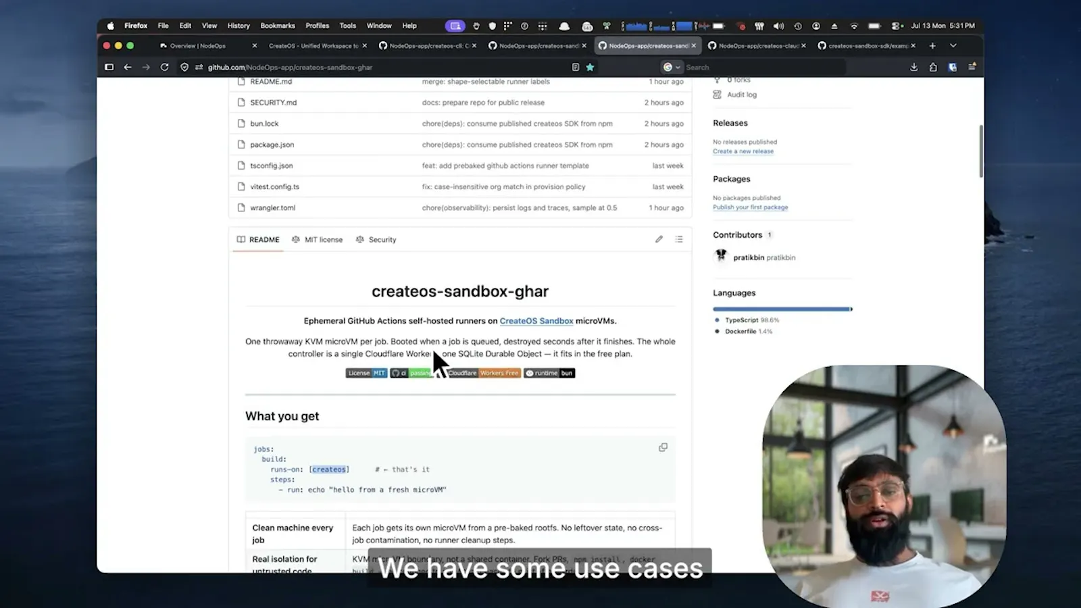The height and width of the screenshot is (608, 1081).
Task: Open the extensions icon in Firefox toolbar
Action: tap(933, 67)
